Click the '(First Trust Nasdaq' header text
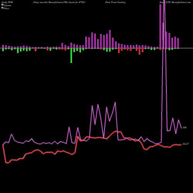The image size is (193, 193). click(115, 2)
